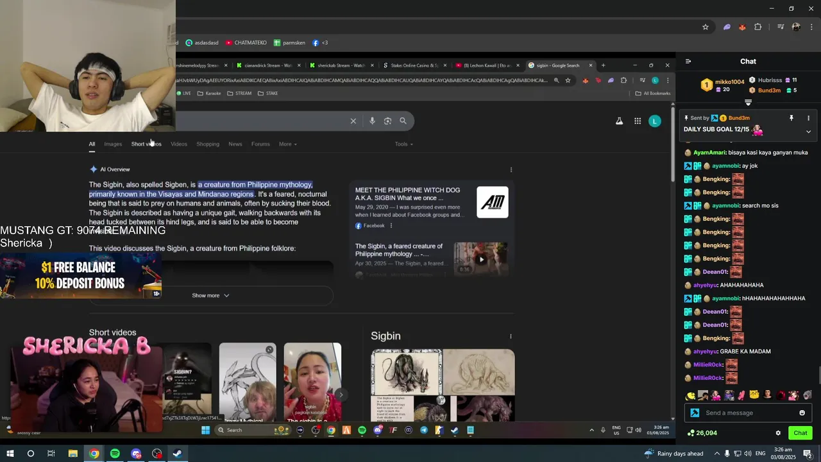Open MEET THE PHILIPPINE WITCH DOG Facebook result
The image size is (821, 462).
tap(408, 194)
